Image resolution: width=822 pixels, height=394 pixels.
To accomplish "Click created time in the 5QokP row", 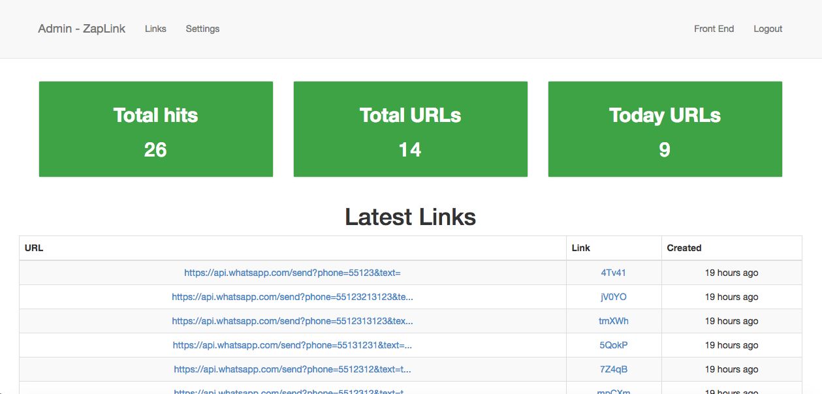I will pos(732,345).
